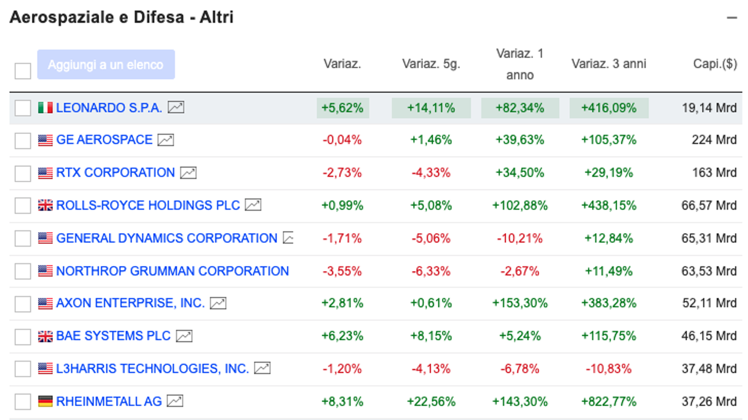Viewport: 748px width, 420px height.
Task: Tick the checkbox for RHEINMETALL AG
Action: [x=23, y=402]
